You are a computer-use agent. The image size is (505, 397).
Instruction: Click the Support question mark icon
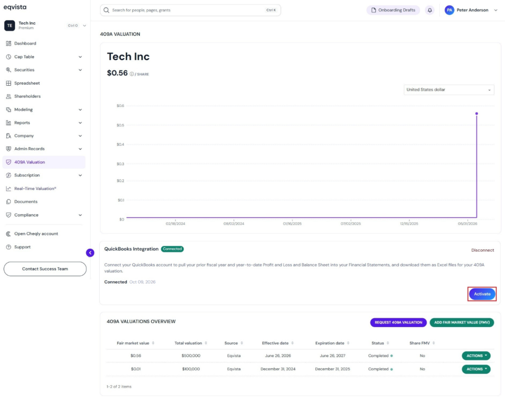[9, 247]
